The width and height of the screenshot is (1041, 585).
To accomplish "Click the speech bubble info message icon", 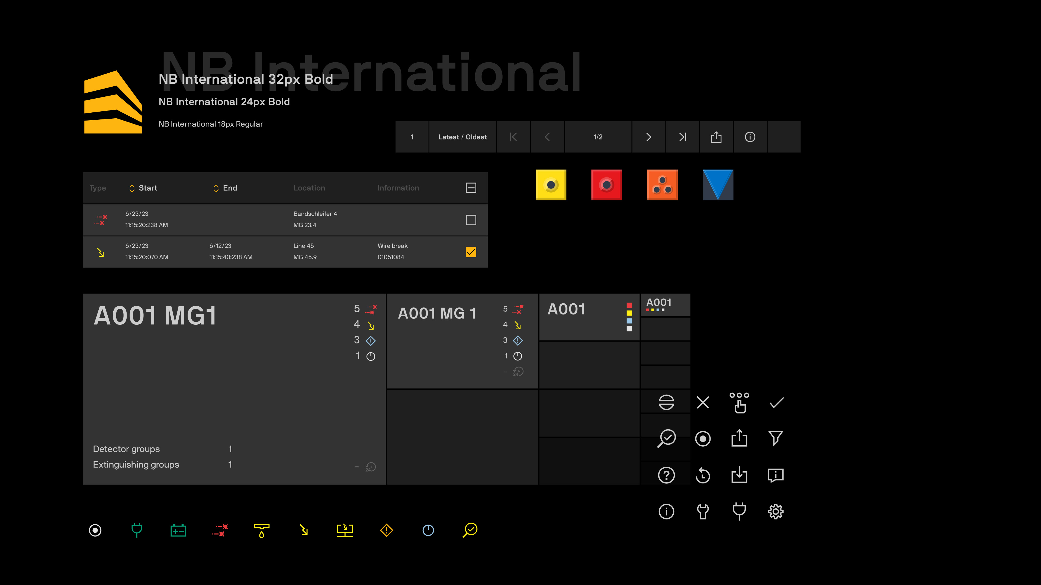I will (x=776, y=476).
